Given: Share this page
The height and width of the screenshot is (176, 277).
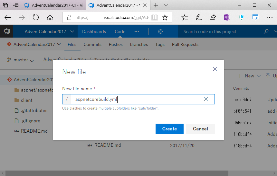Looking at the screenshot, I should pos(213,17).
